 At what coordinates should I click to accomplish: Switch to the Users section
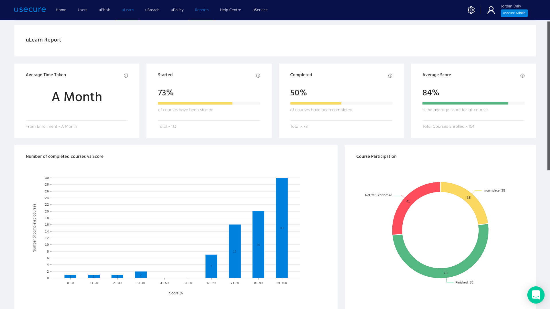(x=82, y=10)
